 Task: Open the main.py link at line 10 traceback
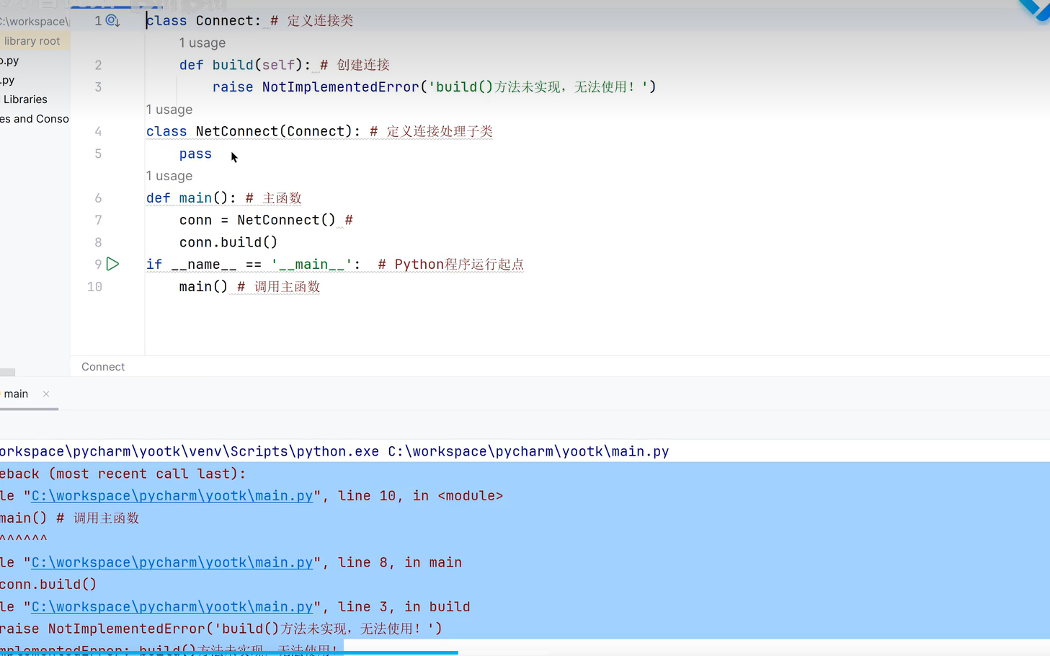pyautogui.click(x=172, y=496)
